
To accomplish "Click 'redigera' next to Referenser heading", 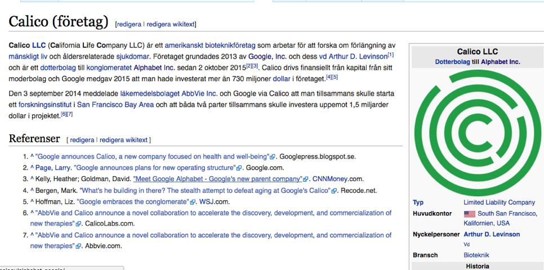I will tap(82, 140).
